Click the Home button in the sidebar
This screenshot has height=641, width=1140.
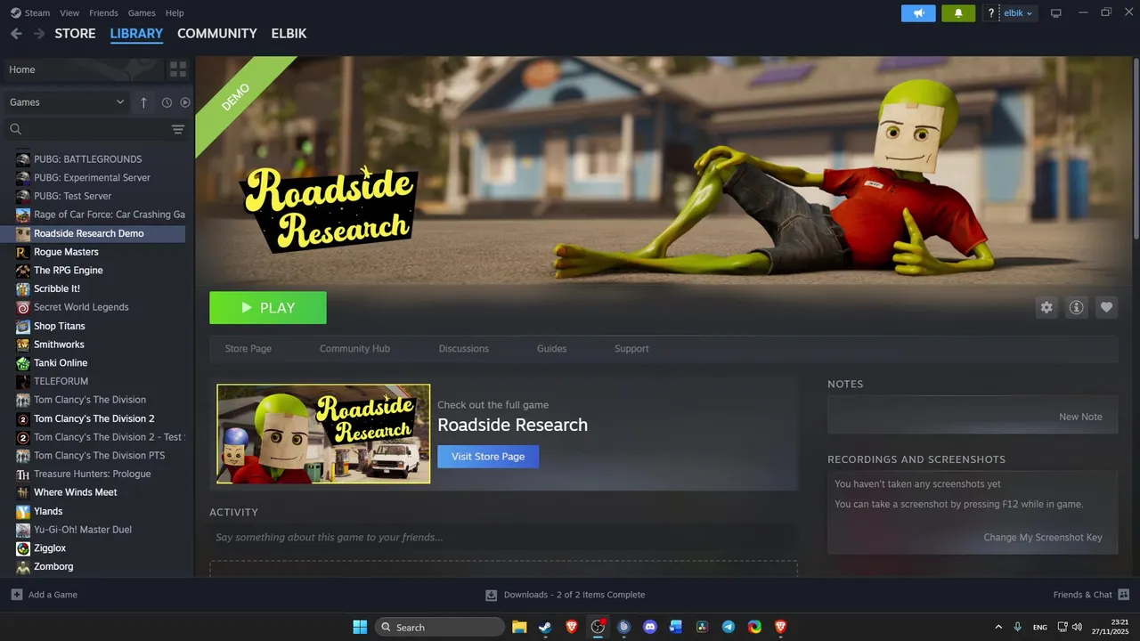[x=82, y=69]
